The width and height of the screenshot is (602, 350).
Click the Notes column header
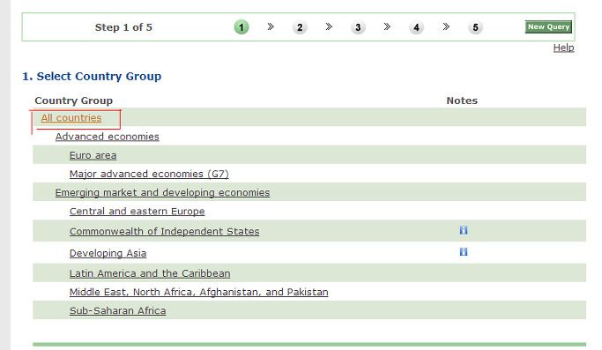462,101
